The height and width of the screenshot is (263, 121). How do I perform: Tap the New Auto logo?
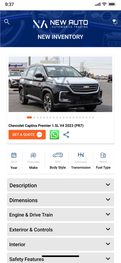coord(61,24)
